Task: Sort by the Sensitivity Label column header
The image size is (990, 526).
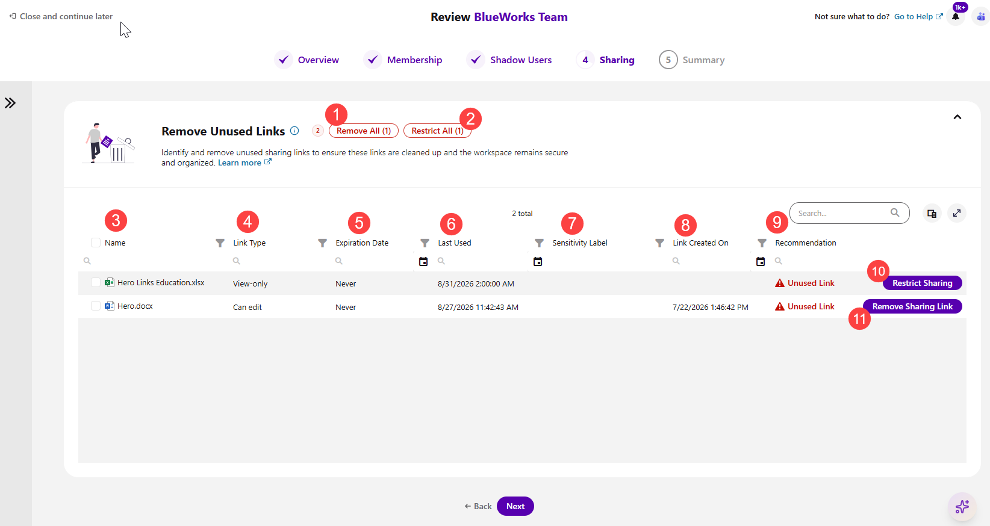Action: (x=580, y=243)
